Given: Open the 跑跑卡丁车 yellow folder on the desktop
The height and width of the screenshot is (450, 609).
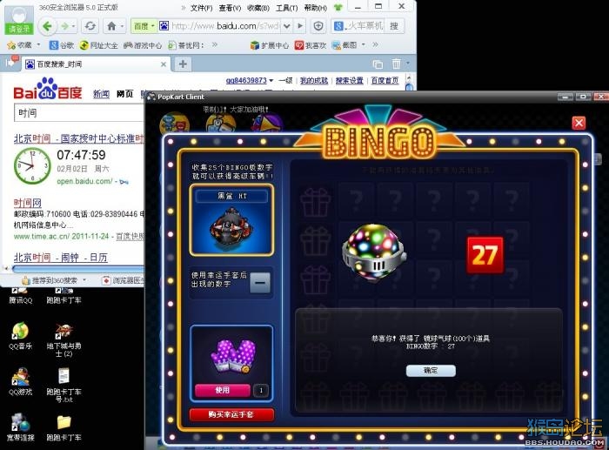Looking at the screenshot, I should pos(64,428).
